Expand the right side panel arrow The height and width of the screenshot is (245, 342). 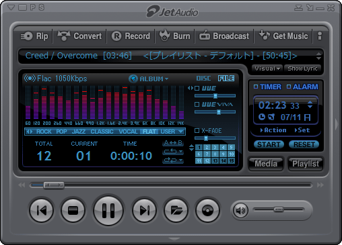337,124
